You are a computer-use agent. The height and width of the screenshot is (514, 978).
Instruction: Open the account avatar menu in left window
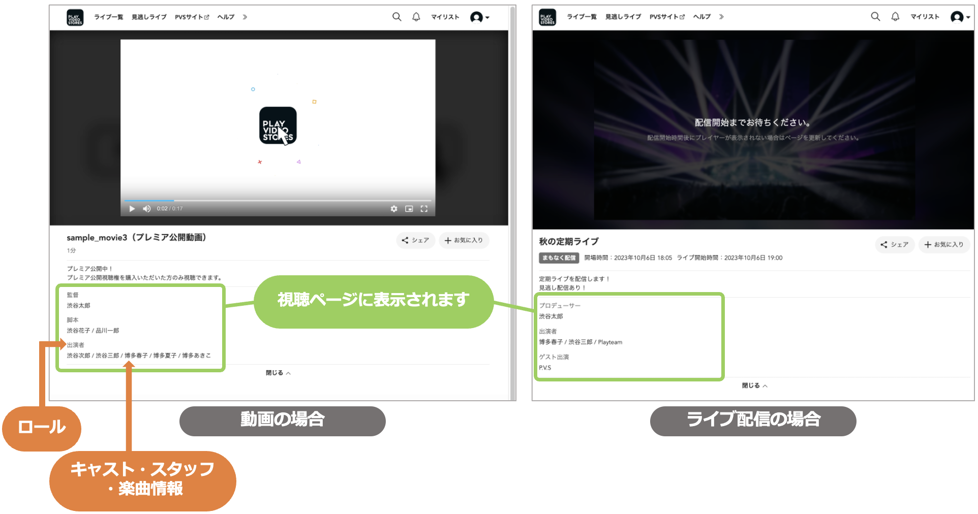click(x=479, y=17)
